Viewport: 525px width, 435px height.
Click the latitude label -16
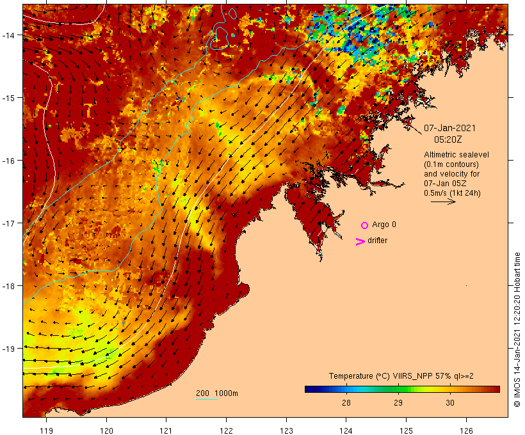tap(8, 161)
